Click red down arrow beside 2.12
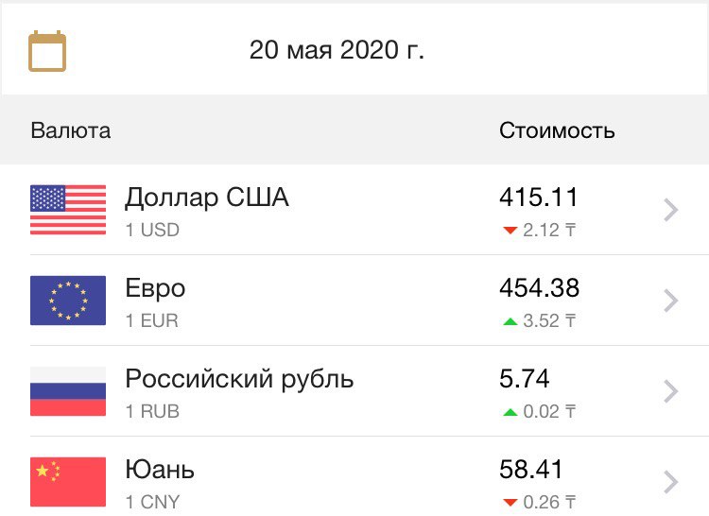The height and width of the screenshot is (516, 709). 510,231
